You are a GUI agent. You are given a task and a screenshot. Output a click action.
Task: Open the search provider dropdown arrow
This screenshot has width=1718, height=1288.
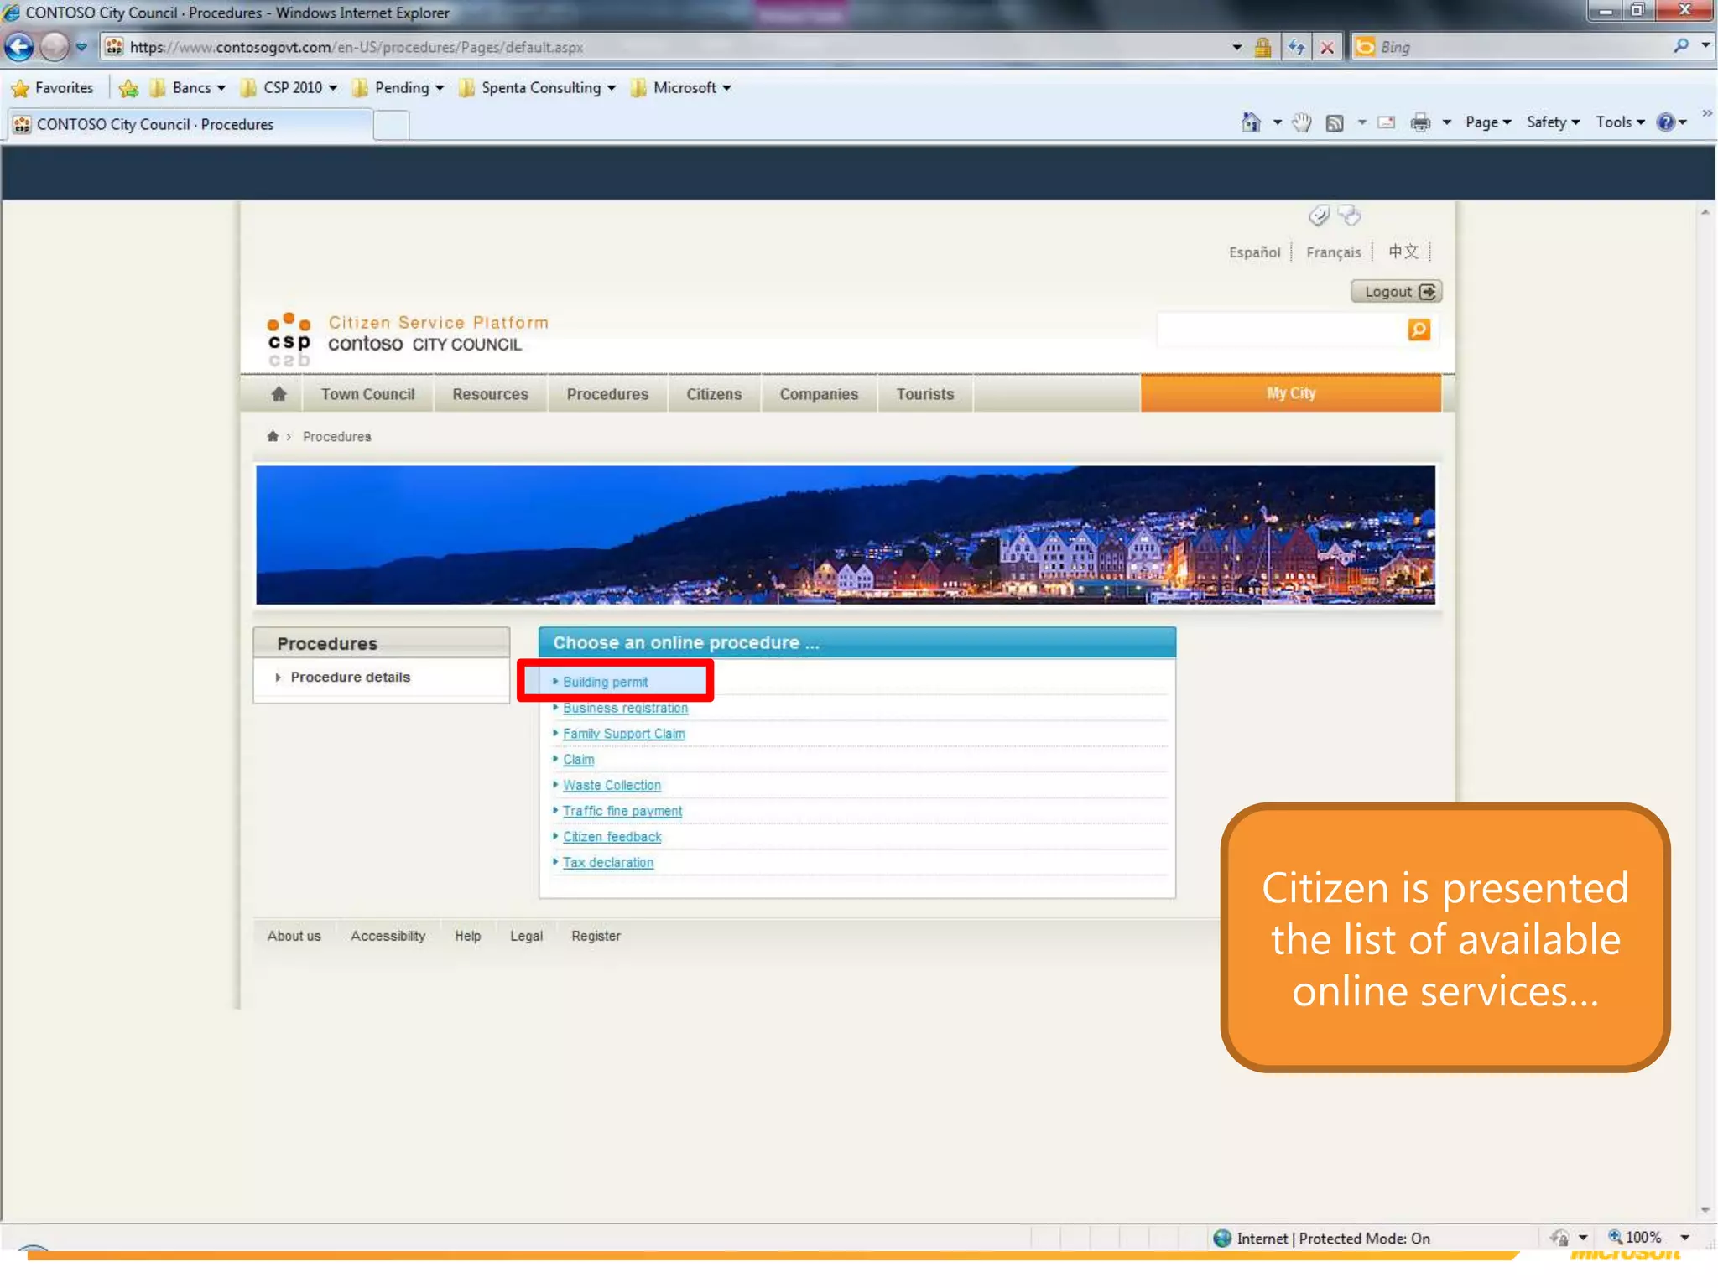coord(1705,46)
